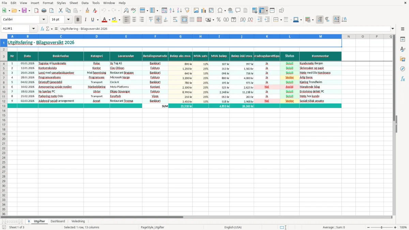This screenshot has width=409, height=230.
Task: Click the Export as PDF icon
Action: point(36,11)
